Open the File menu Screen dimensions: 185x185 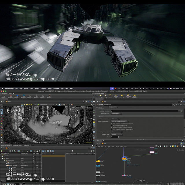16,88
